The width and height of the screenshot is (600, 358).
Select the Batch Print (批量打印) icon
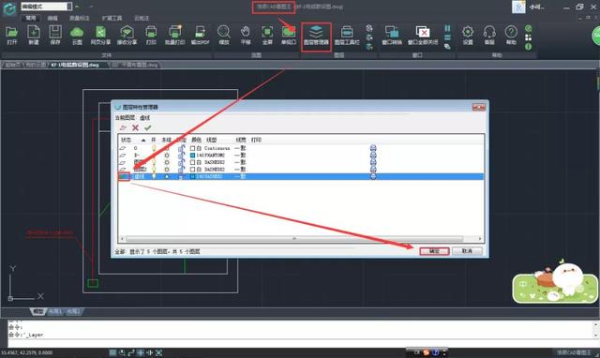tap(175, 36)
